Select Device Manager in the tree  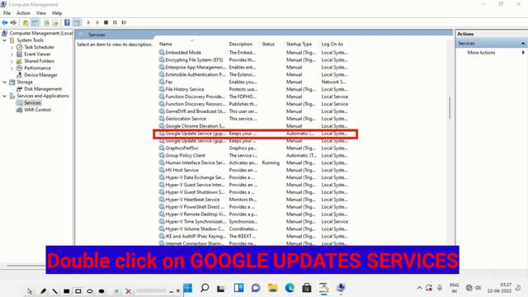pyautogui.click(x=40, y=75)
